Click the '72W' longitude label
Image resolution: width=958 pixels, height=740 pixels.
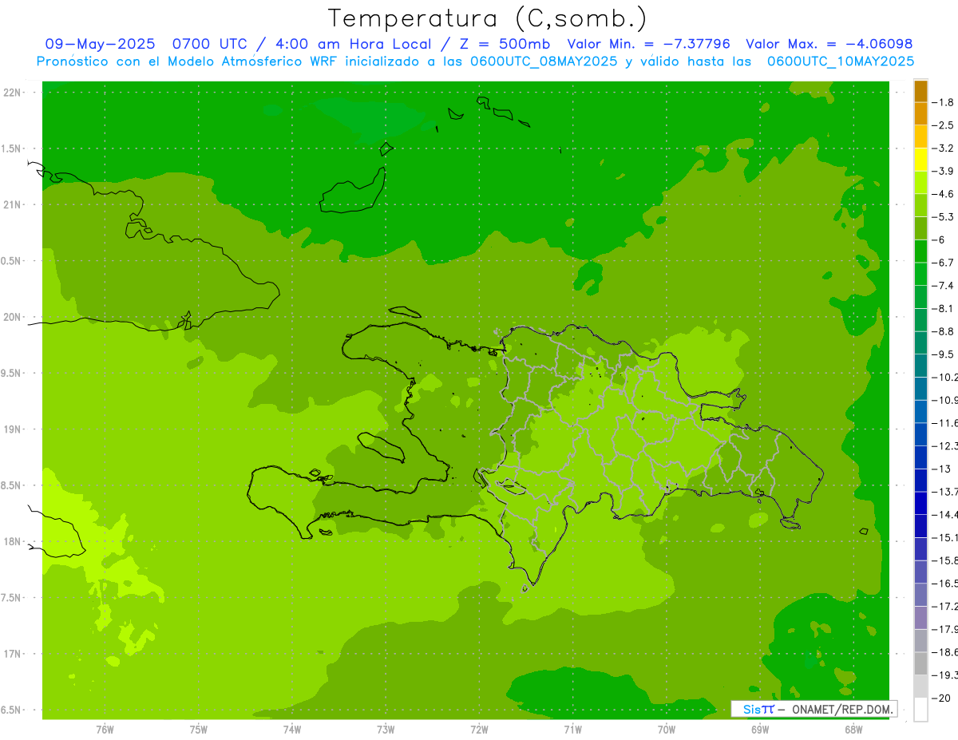tap(480, 730)
